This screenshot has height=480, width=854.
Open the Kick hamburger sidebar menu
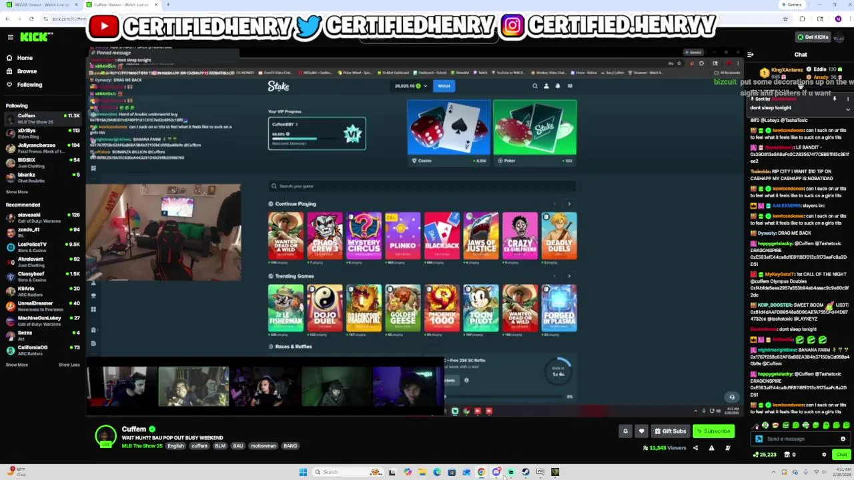point(10,37)
